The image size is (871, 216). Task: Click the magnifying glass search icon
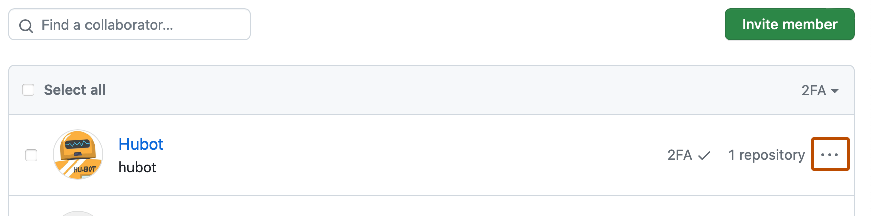coord(26,25)
